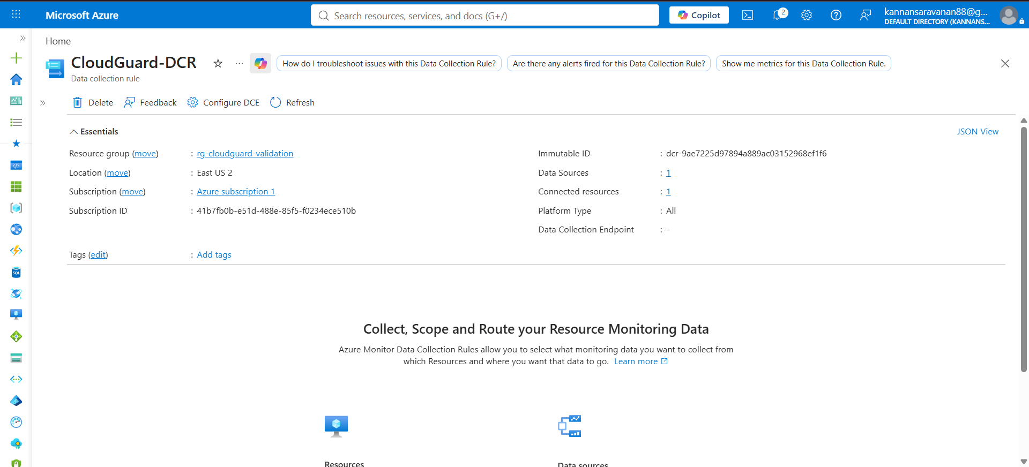Expand the left sidebar with chevrons

click(x=23, y=38)
